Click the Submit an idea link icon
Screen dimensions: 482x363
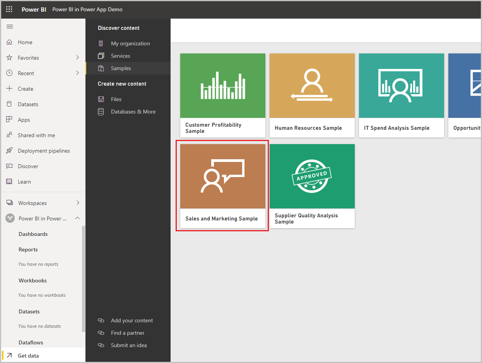coord(101,345)
